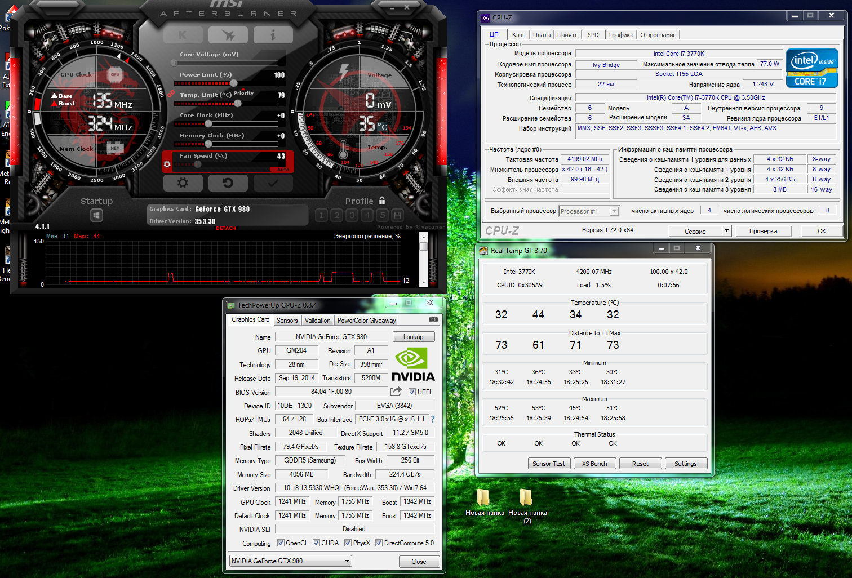Reset Afterburner settings with the circular arrow button
The width and height of the screenshot is (852, 578).
pyautogui.click(x=228, y=183)
